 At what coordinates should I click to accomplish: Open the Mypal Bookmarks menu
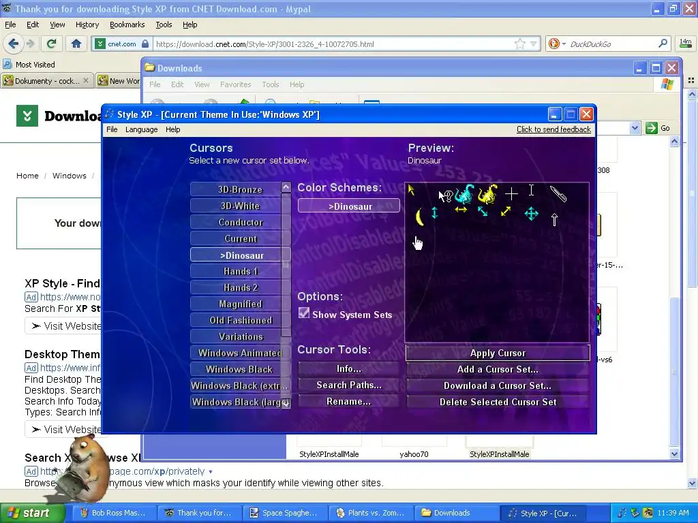[127, 25]
